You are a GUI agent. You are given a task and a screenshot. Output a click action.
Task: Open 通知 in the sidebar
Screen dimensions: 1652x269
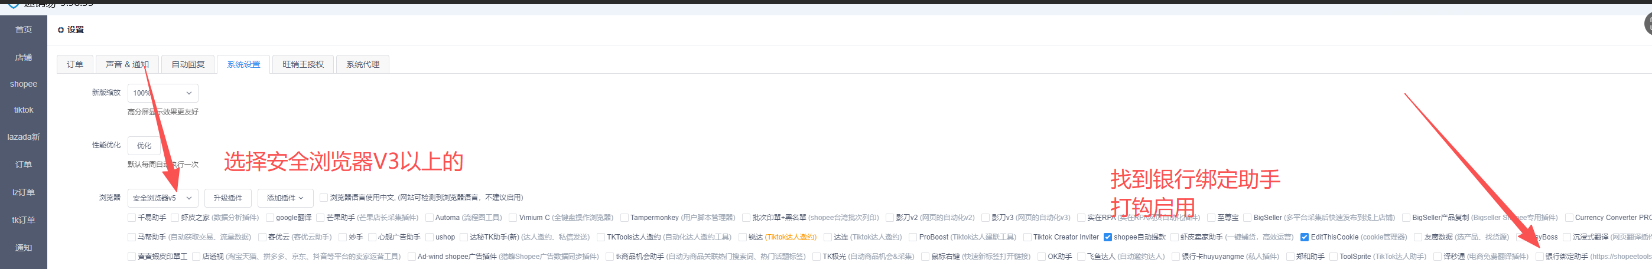coord(24,248)
